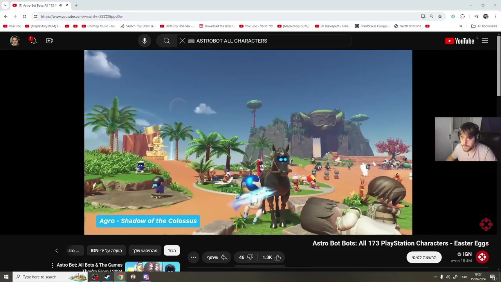Reload the page in Chrome
Viewport: 501px width, 282px height.
click(x=24, y=16)
